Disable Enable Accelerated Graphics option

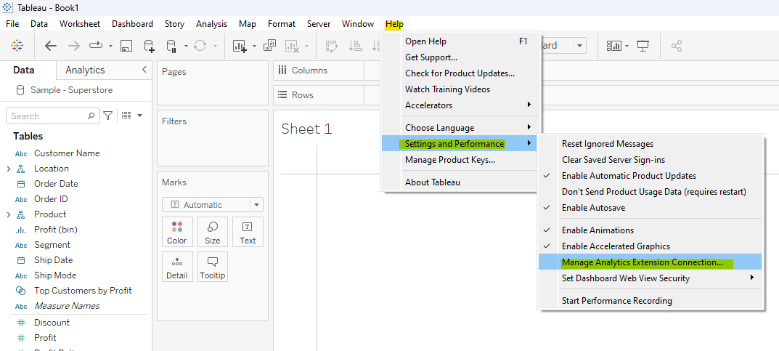(616, 246)
